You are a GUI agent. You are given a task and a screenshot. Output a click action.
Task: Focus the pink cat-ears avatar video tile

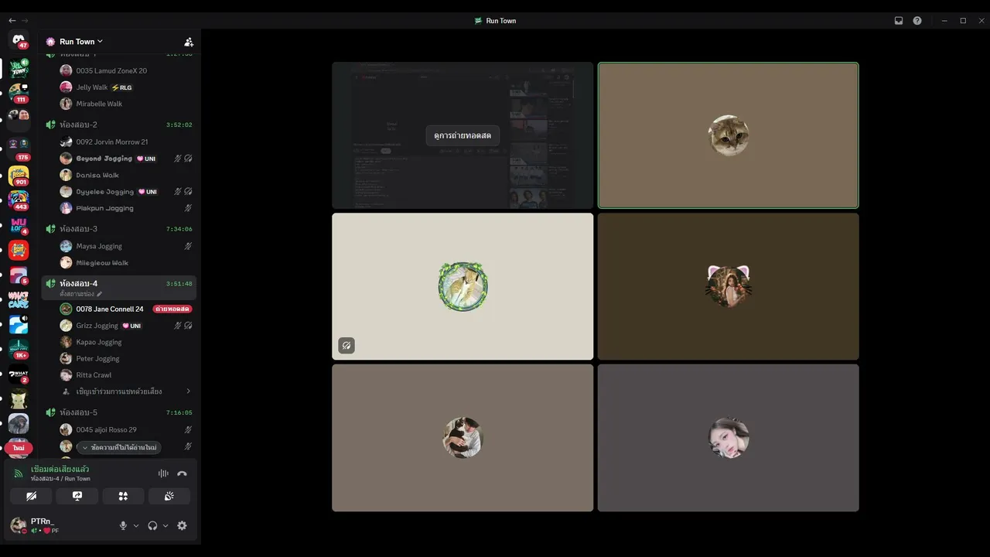[728, 286]
